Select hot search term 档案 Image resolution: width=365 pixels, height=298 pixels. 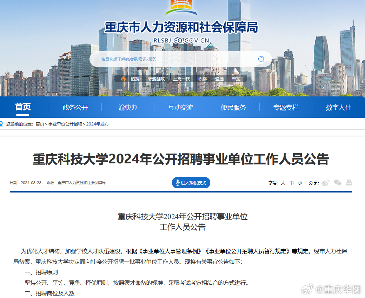236,79
